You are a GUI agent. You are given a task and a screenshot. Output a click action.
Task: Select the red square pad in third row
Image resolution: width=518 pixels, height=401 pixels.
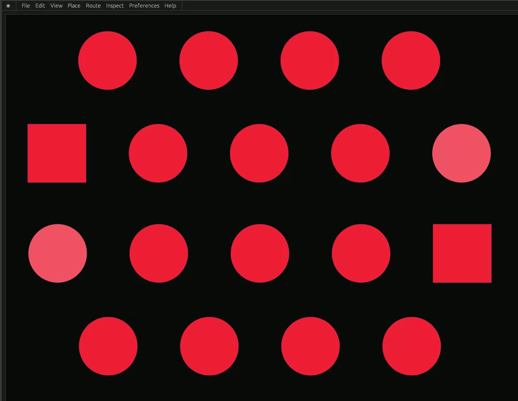point(462,253)
